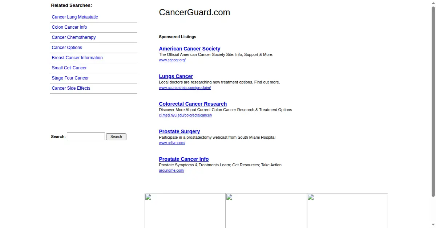Click the aroundme.com/ URL link
This screenshot has height=228, width=436.
[171, 171]
